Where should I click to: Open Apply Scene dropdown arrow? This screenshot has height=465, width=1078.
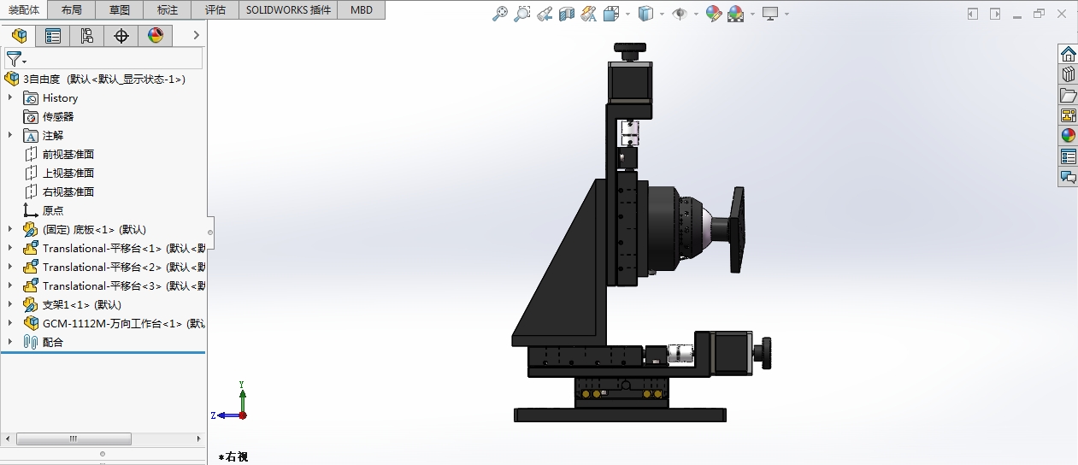pyautogui.click(x=752, y=14)
